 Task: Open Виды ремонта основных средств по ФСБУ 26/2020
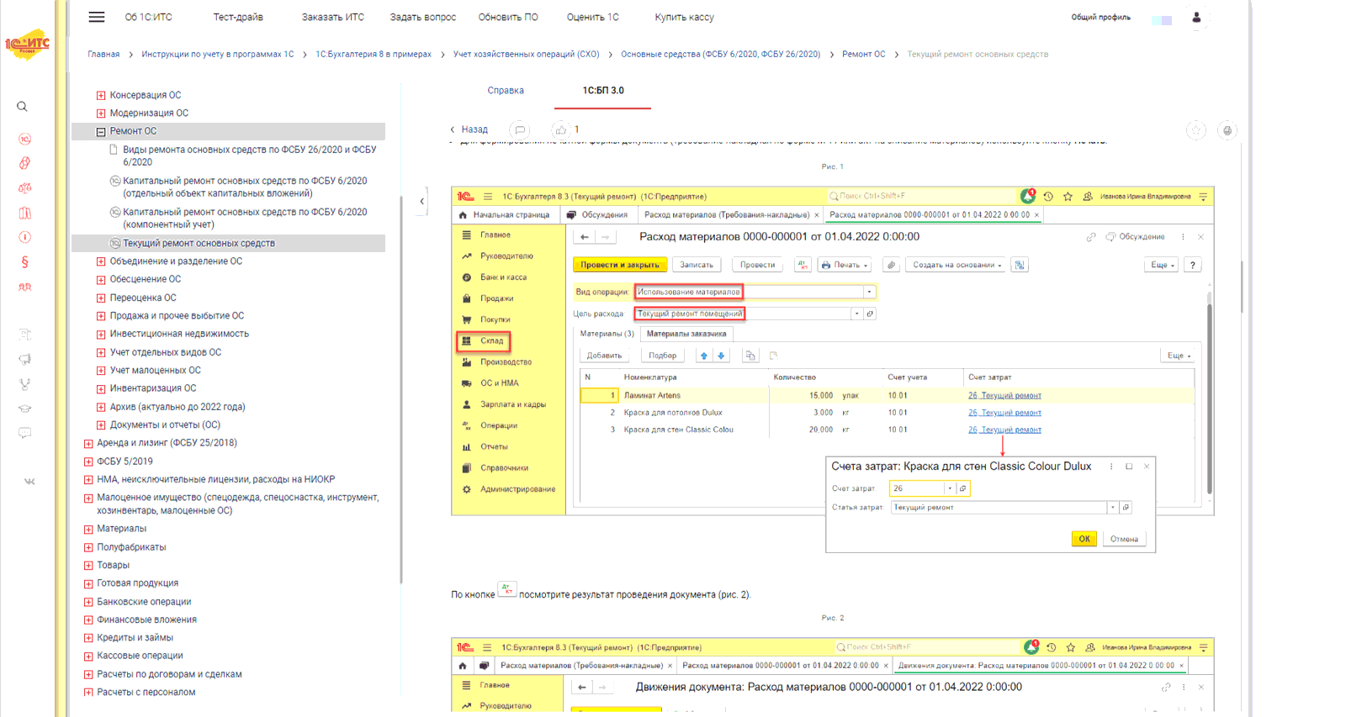tap(250, 156)
